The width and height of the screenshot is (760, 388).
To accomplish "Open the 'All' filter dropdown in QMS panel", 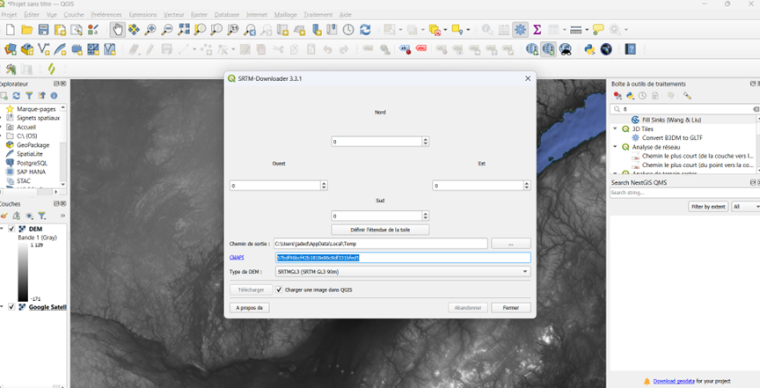I will (x=746, y=207).
